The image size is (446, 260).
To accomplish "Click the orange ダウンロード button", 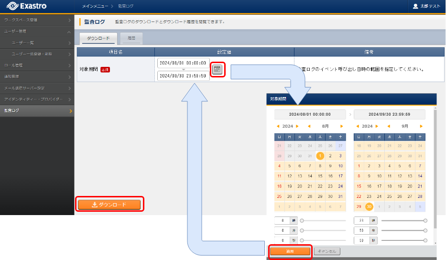I will pyautogui.click(x=109, y=205).
